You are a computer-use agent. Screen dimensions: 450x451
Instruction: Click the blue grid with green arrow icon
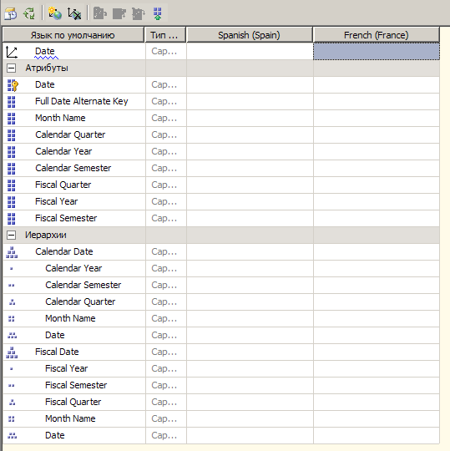(x=157, y=13)
